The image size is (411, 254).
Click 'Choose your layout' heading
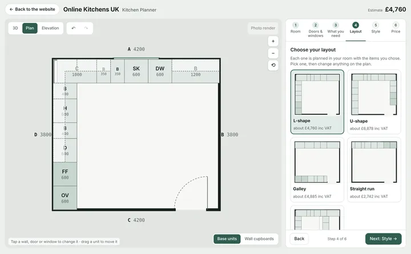click(313, 50)
